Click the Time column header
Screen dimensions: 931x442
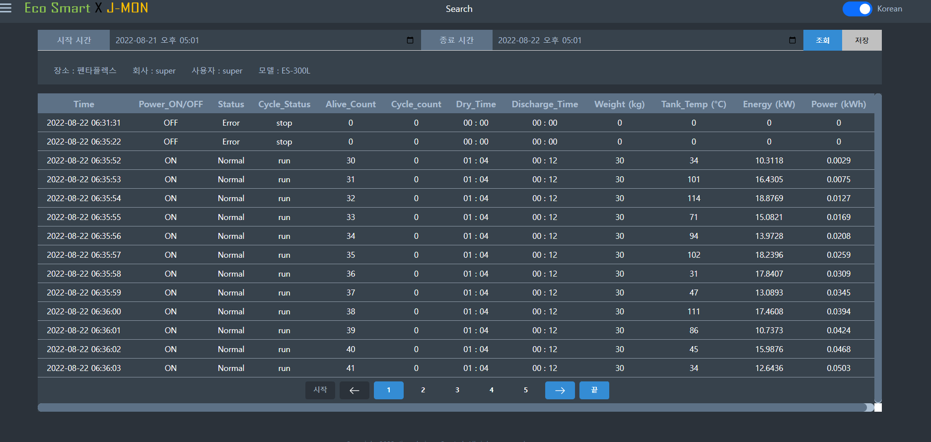(84, 104)
